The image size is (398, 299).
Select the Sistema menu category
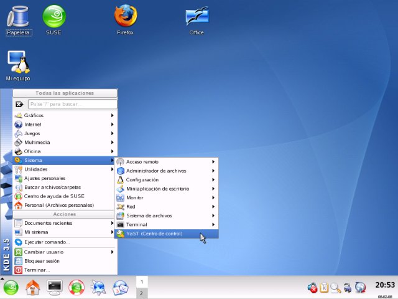[x=64, y=160]
